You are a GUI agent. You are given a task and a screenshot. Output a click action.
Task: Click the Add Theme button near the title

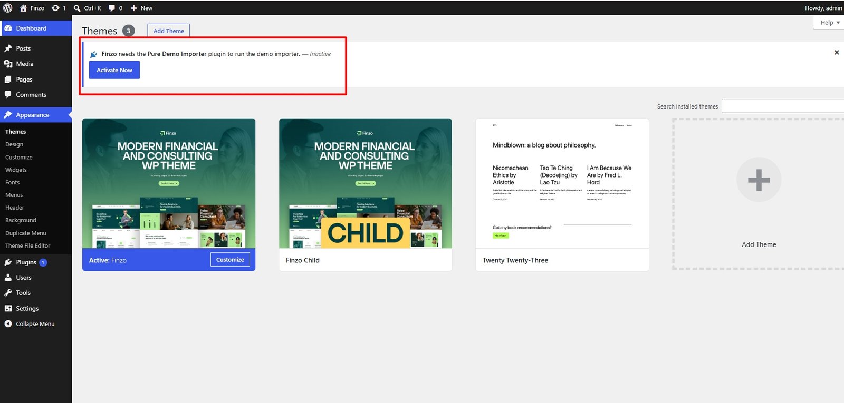coord(169,31)
